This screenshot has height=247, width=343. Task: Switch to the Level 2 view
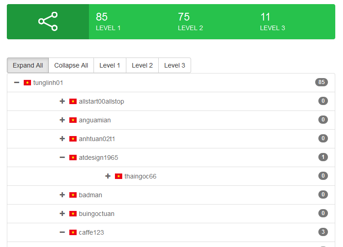(x=142, y=65)
